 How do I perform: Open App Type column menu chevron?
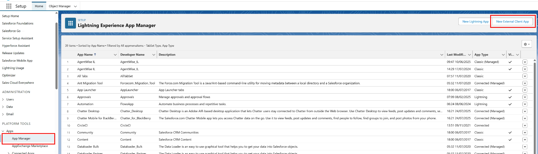pyautogui.click(x=503, y=55)
